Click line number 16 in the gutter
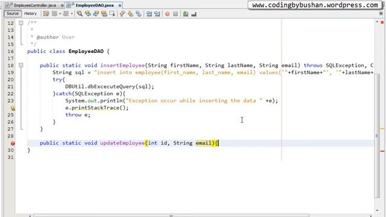386x217 pixels. coord(10,51)
